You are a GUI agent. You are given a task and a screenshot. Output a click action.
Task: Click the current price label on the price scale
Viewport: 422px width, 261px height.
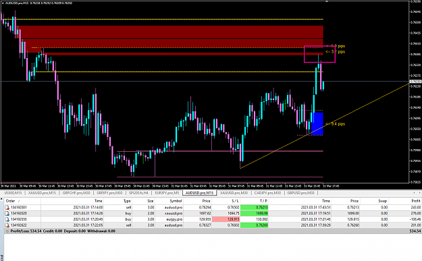[x=415, y=82]
